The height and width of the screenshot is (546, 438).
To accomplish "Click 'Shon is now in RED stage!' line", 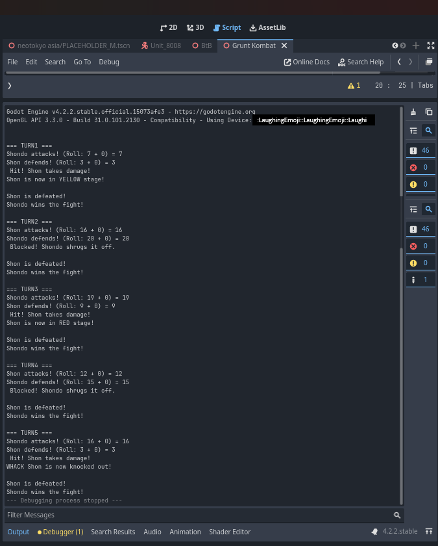I will [50, 323].
